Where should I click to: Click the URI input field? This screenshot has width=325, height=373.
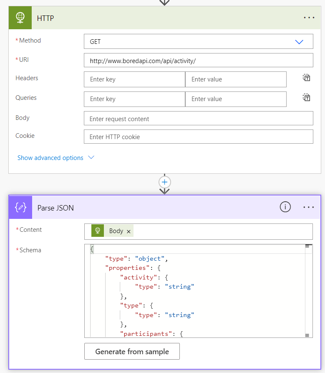198,60
